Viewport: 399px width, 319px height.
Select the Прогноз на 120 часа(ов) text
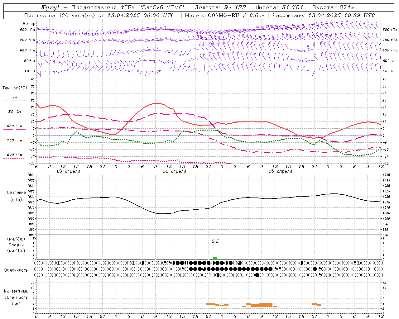(60, 15)
